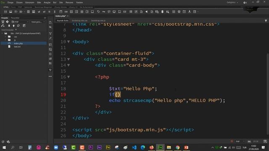Click the calendar date icon in insert toolbar
Viewport: 269px width, 151px height.
[x=184, y=12]
